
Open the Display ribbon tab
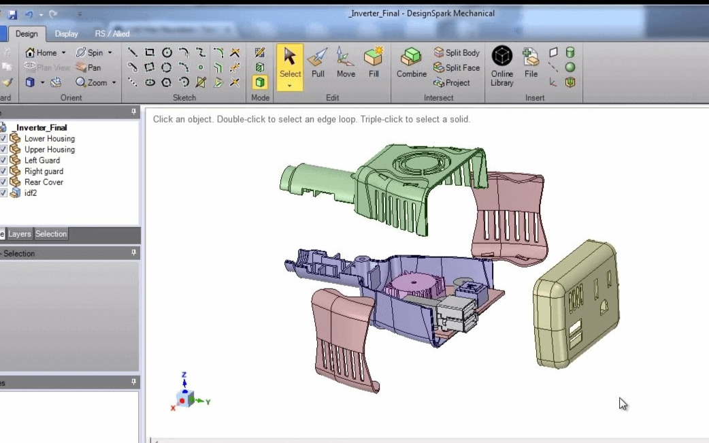(x=66, y=34)
